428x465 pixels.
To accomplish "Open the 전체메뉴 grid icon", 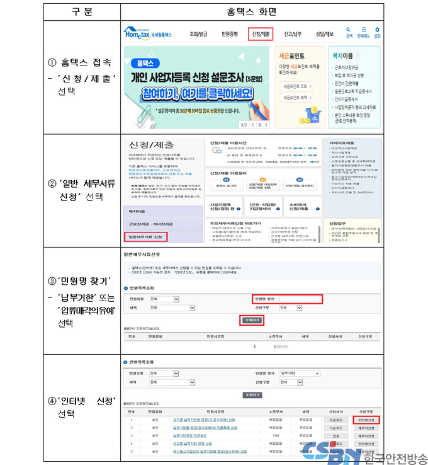I will tap(363, 32).
